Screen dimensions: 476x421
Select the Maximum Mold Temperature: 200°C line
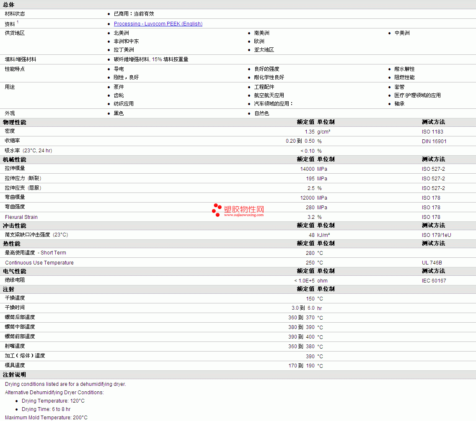(46, 418)
